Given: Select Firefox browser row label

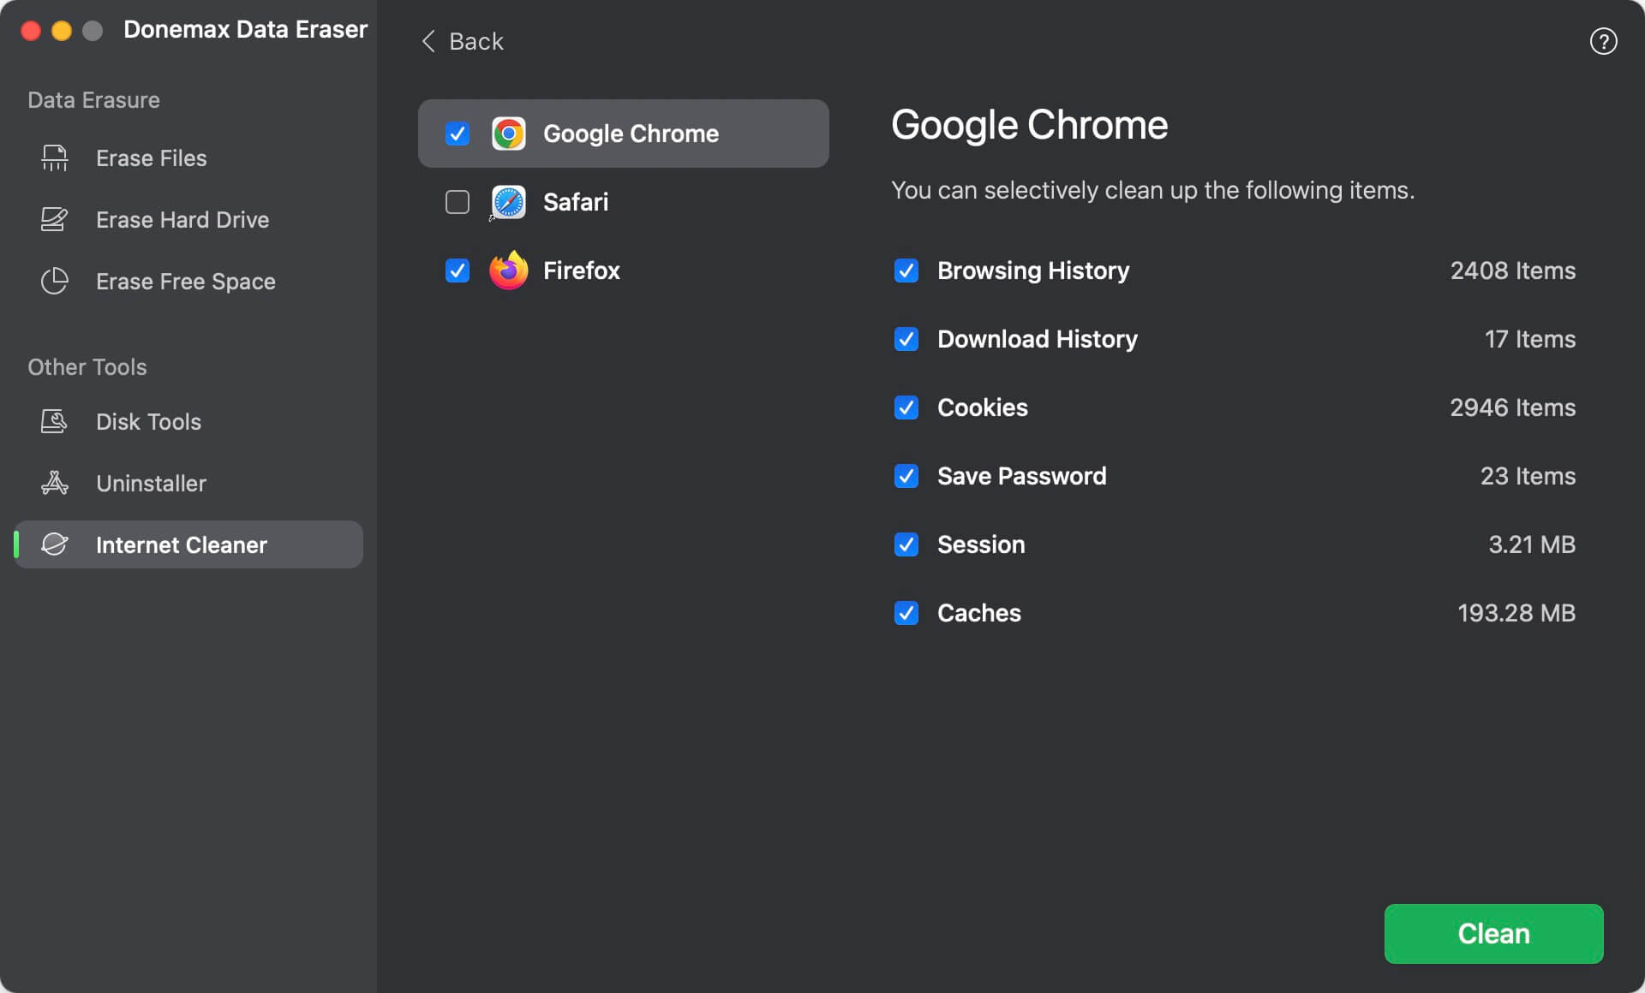Looking at the screenshot, I should pyautogui.click(x=582, y=271).
